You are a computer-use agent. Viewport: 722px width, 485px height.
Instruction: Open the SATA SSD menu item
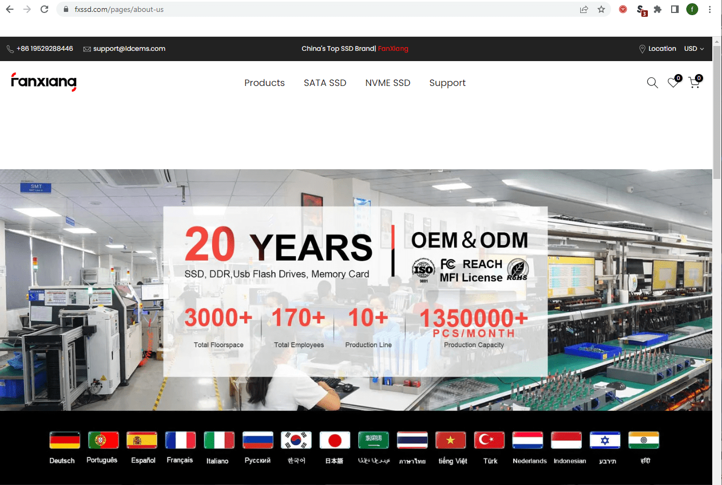click(x=325, y=83)
